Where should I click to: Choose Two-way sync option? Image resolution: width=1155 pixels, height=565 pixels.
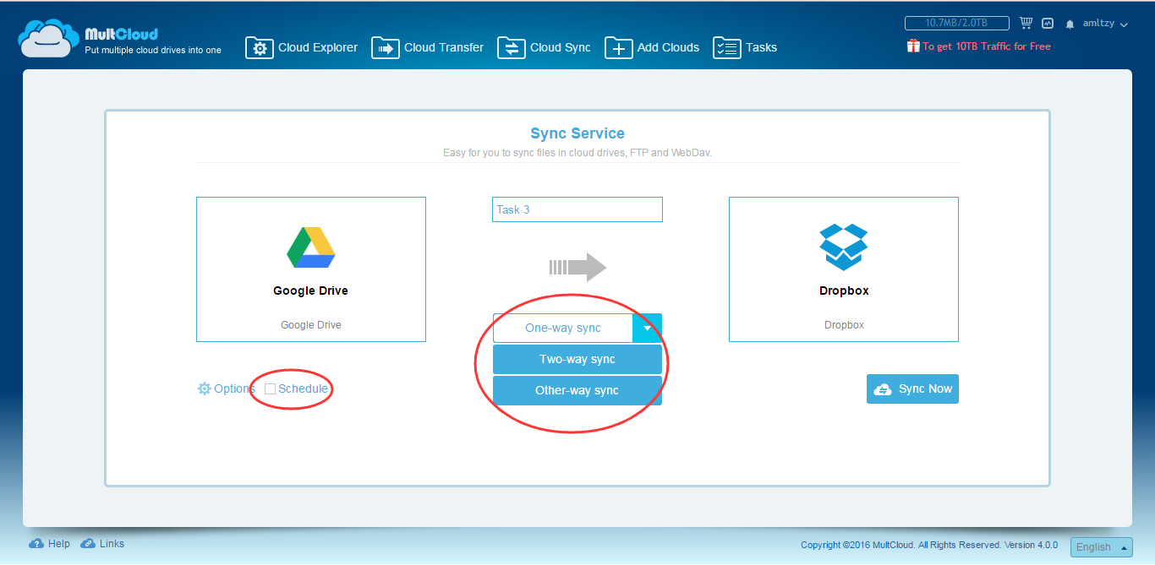coord(577,359)
